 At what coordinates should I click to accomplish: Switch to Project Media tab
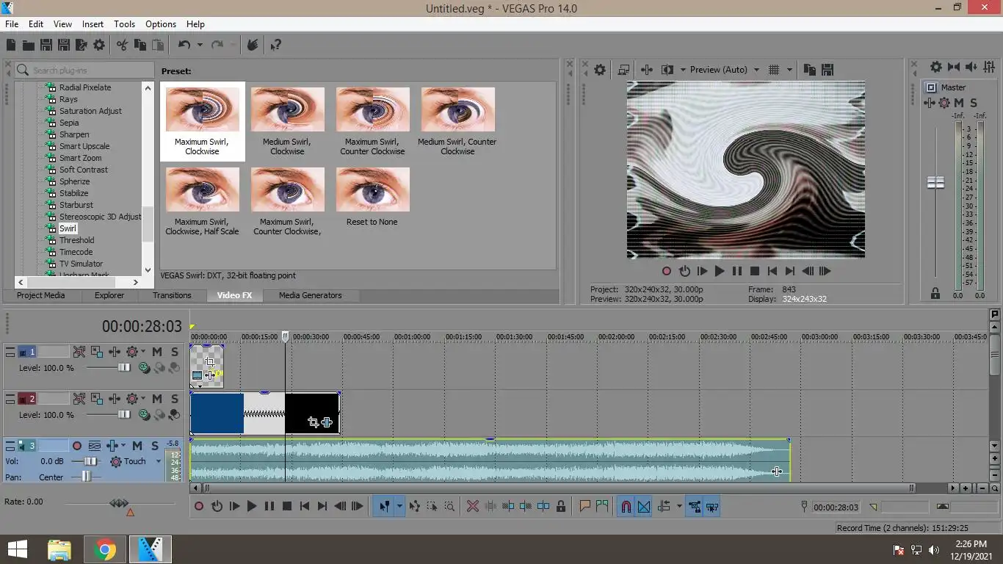coord(41,295)
